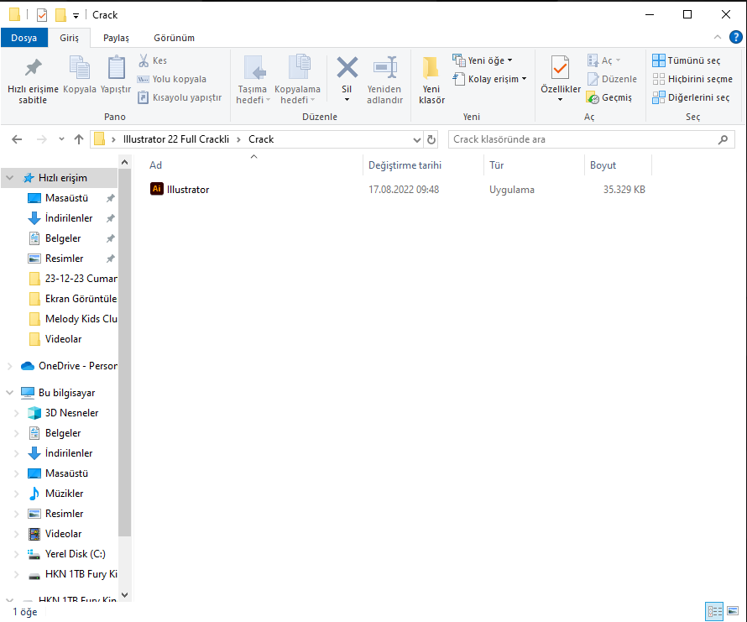This screenshot has width=747, height=622.
Task: Expand the OneDrive - Personal node
Action: (x=9, y=366)
